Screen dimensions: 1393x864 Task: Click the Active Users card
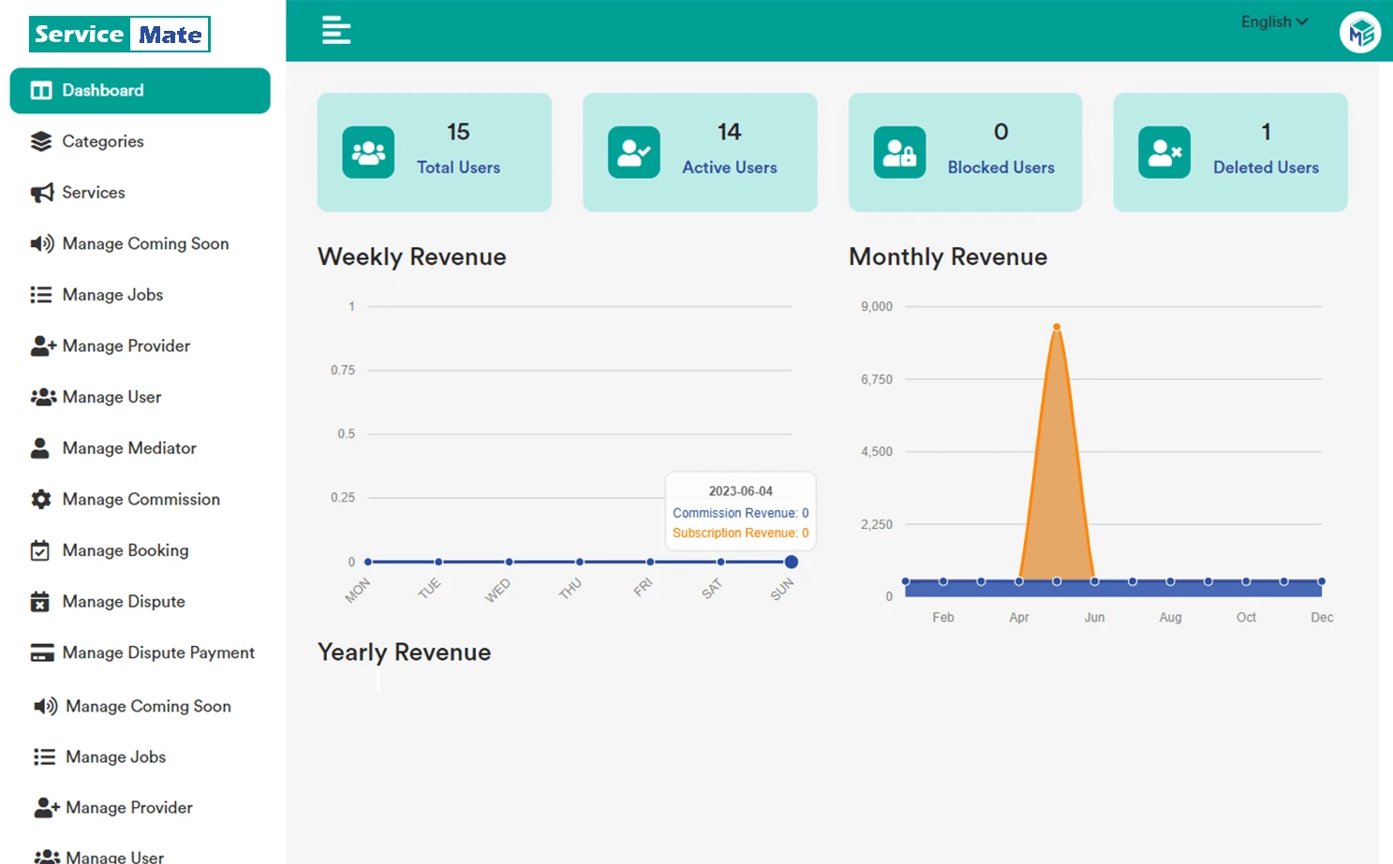coord(699,152)
